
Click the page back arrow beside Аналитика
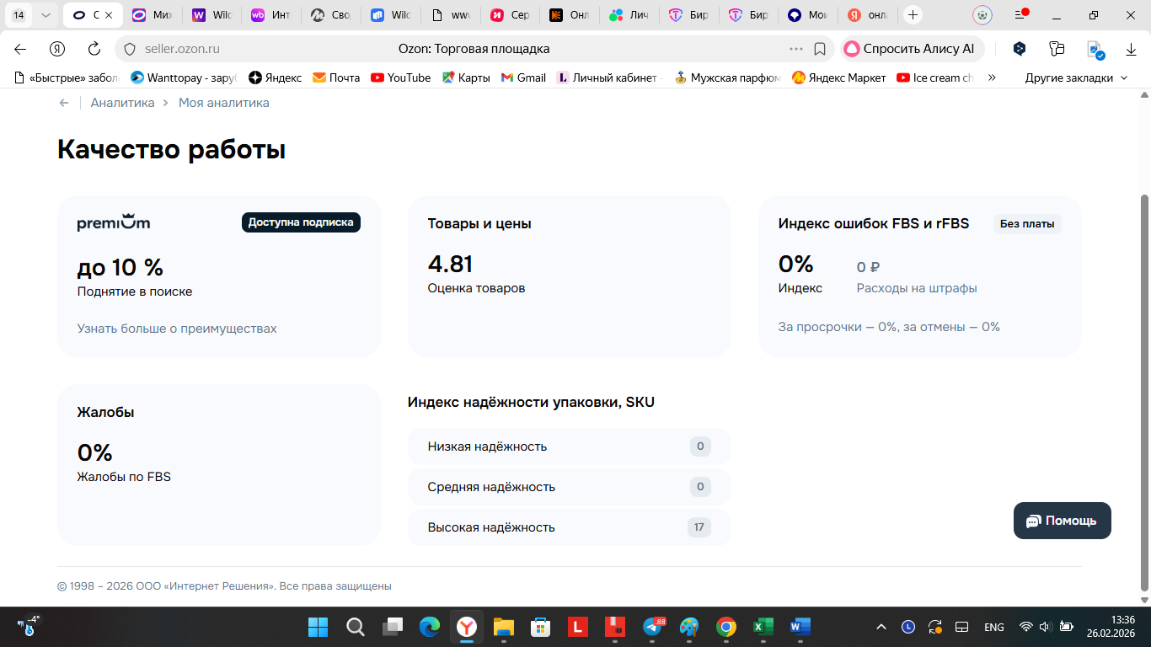pyautogui.click(x=64, y=103)
